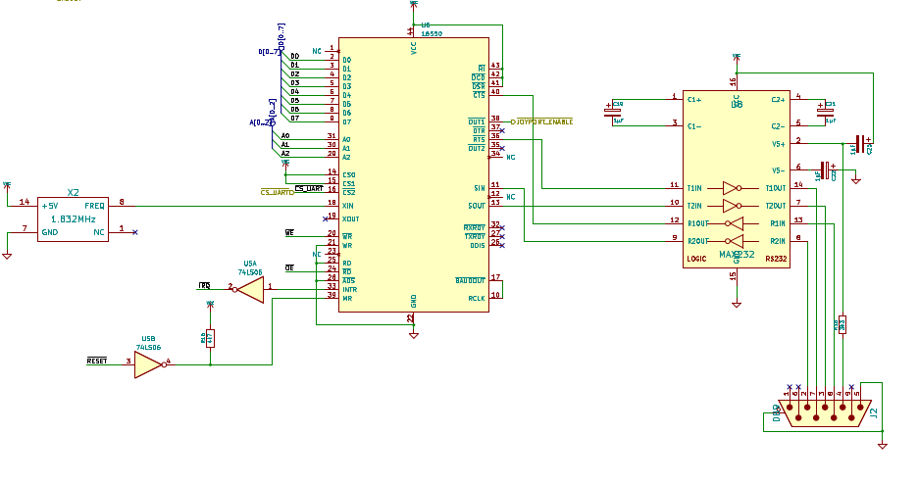The height and width of the screenshot is (483, 918).
Task: Click the R1IN to R1OUT inverter inside MAX232
Action: (x=735, y=223)
